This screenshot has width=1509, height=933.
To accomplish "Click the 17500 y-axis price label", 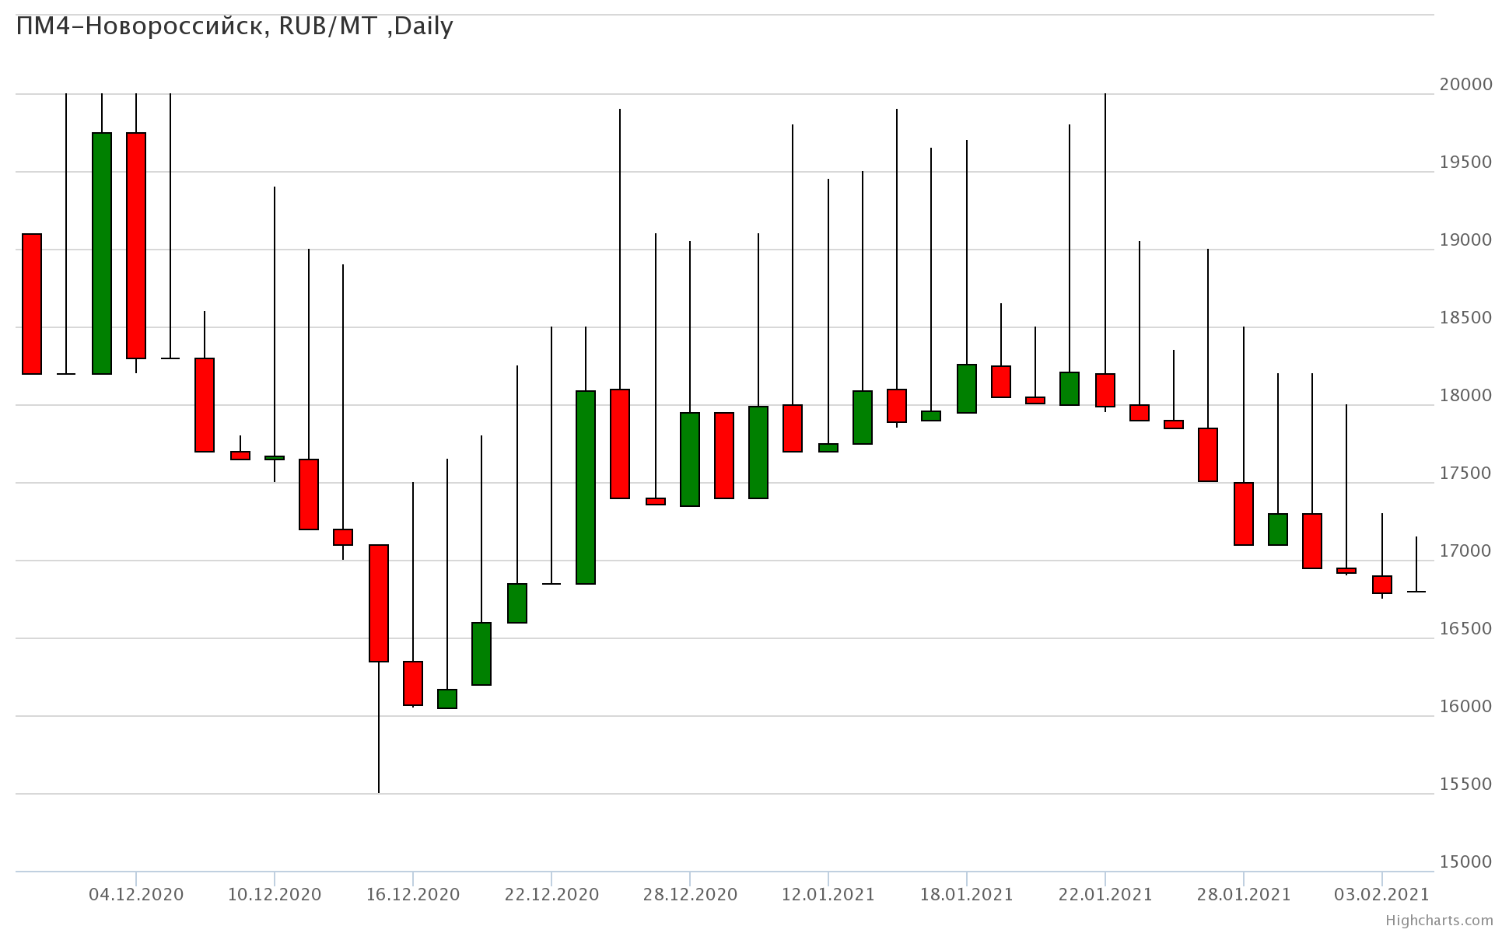I will pyautogui.click(x=1465, y=473).
